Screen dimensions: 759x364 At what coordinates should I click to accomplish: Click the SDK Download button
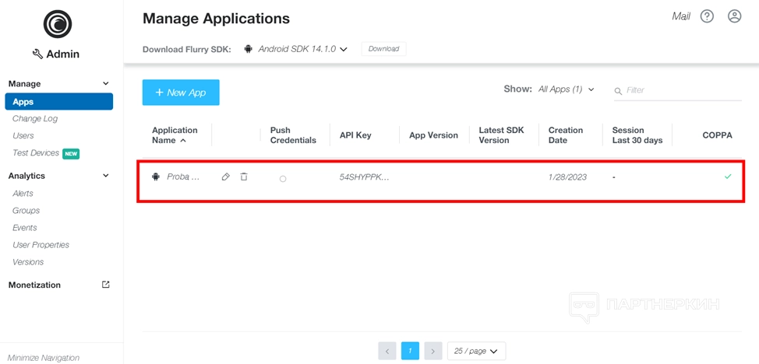point(383,49)
